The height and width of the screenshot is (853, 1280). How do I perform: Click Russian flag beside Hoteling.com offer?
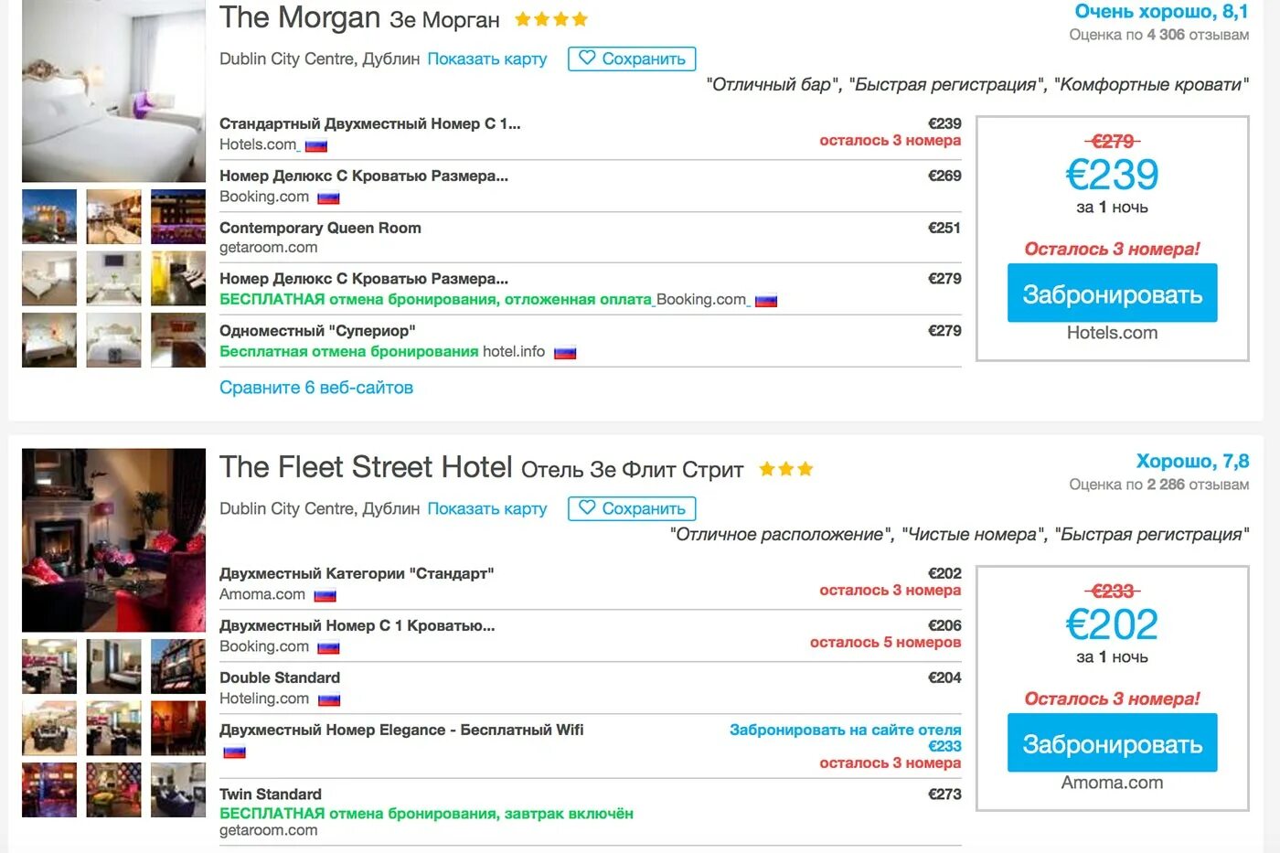(x=329, y=700)
